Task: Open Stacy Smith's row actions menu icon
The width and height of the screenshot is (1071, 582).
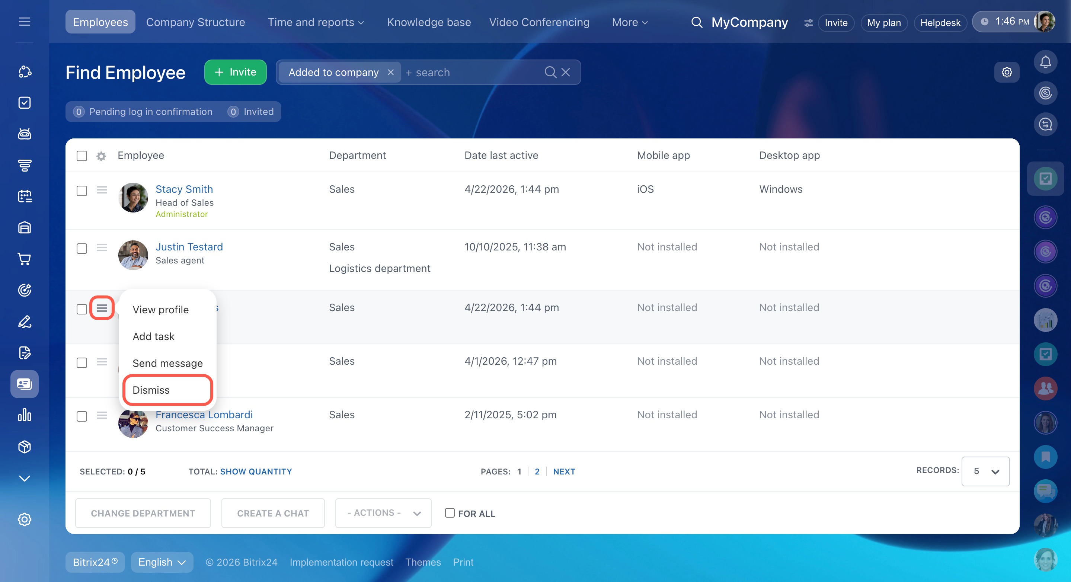Action: click(102, 190)
